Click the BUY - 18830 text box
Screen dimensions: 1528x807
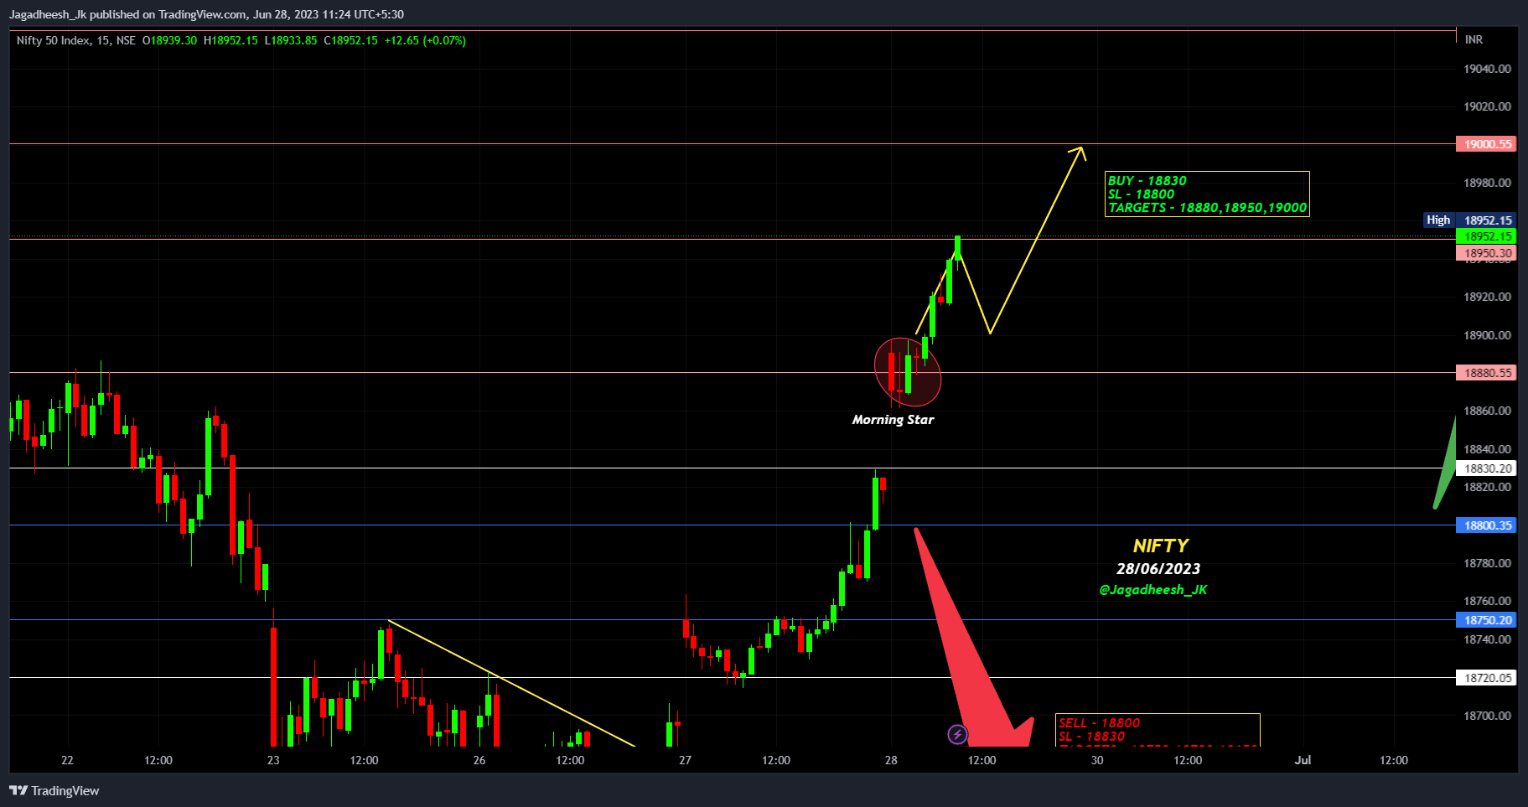tap(1207, 194)
